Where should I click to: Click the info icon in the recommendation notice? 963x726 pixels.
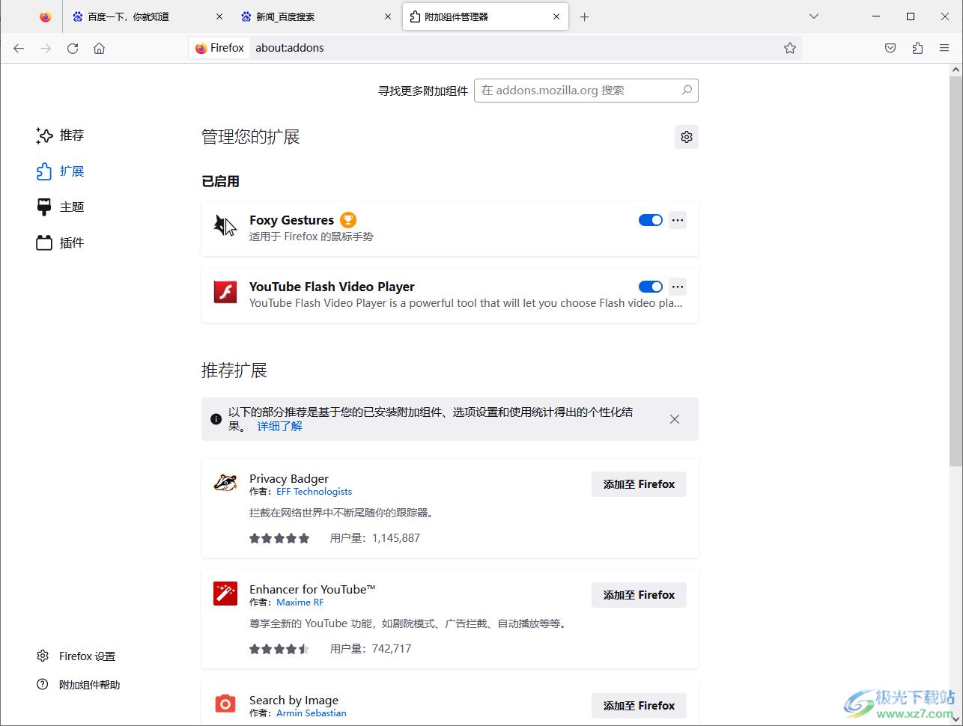[x=216, y=419]
